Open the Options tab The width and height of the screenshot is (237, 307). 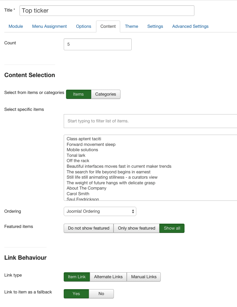84,26
